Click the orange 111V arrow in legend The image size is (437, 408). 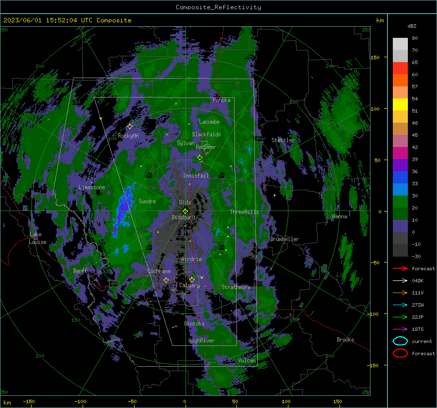[400, 293]
